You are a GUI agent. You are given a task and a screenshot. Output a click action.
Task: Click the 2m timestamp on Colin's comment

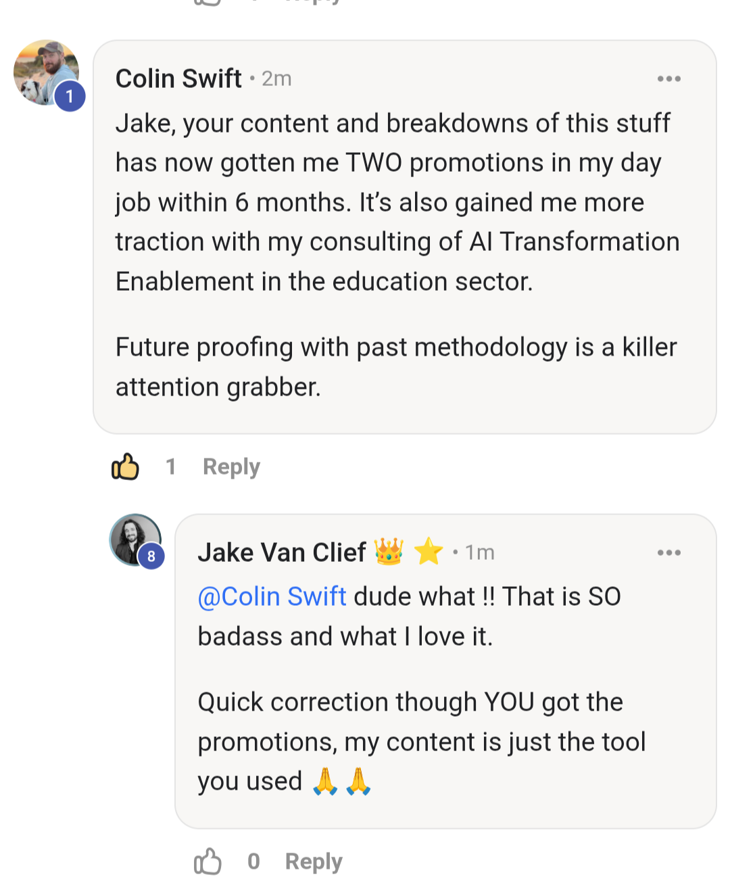pos(276,79)
